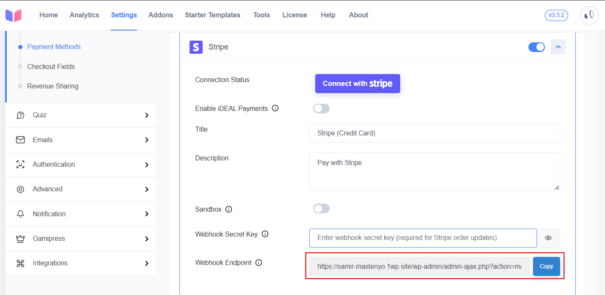Turn on the Sandbox toggle

tap(321, 209)
